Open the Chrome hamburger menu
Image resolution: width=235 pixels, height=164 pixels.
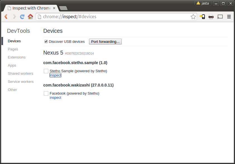229,17
